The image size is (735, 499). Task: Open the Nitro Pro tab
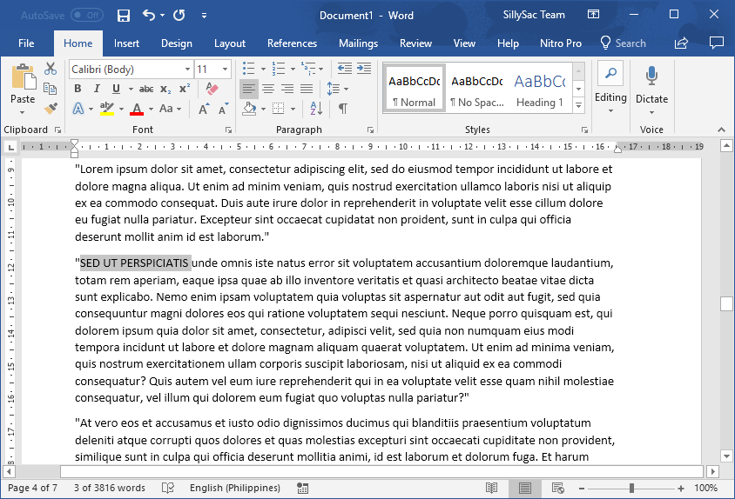pos(561,43)
